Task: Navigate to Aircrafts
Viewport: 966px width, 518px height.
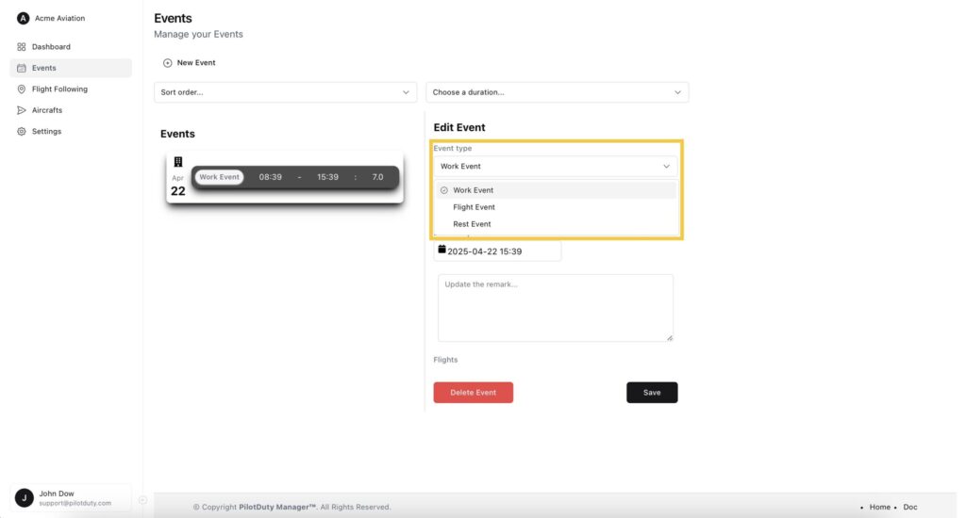Action: click(71, 110)
